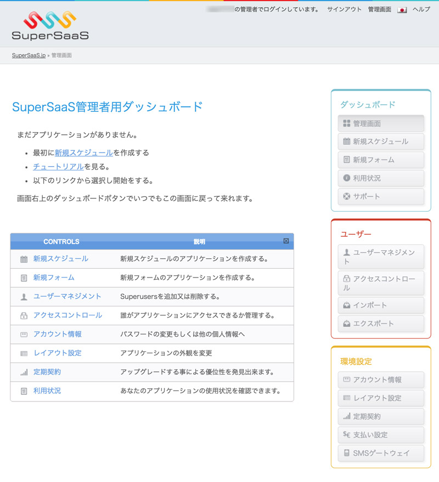Click サインアウト in the top bar
439x482 pixels.
click(x=344, y=9)
